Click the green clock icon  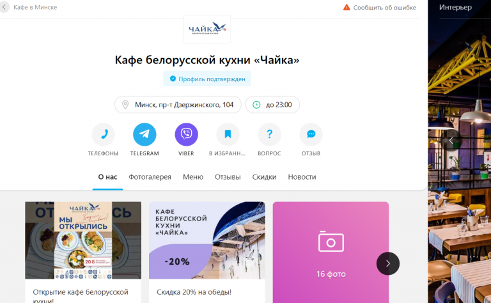tap(256, 105)
